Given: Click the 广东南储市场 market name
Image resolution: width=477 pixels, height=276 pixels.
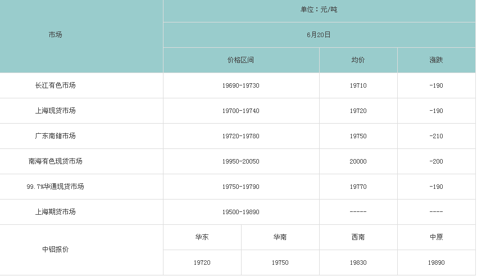Looking at the screenshot, I should click(x=55, y=136).
